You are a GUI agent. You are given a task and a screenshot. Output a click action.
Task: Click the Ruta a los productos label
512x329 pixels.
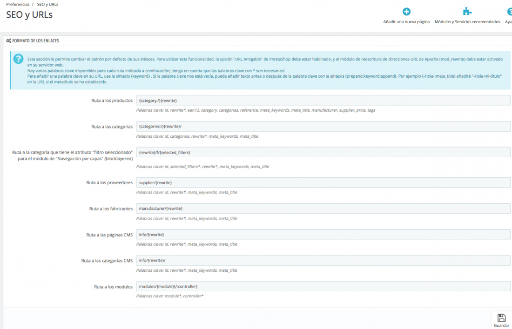click(x=112, y=101)
